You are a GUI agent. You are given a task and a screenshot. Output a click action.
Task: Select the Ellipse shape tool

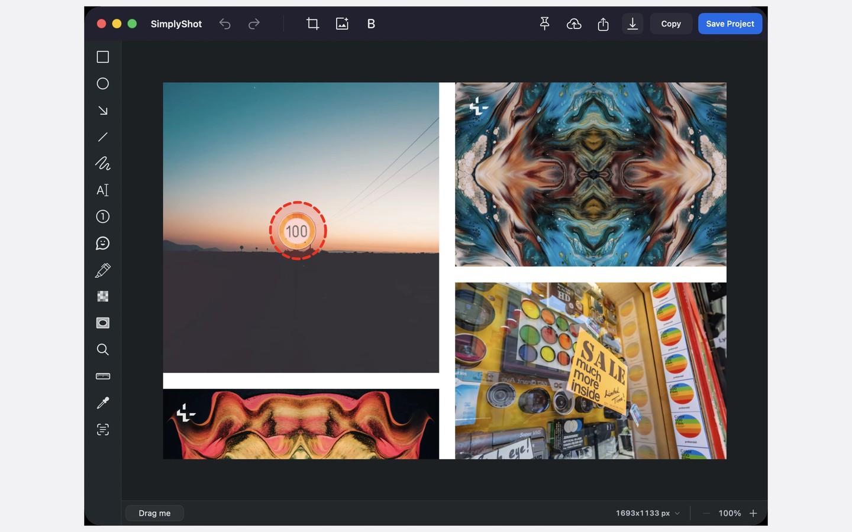point(103,83)
